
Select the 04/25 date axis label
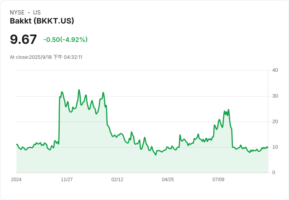(x=168, y=180)
